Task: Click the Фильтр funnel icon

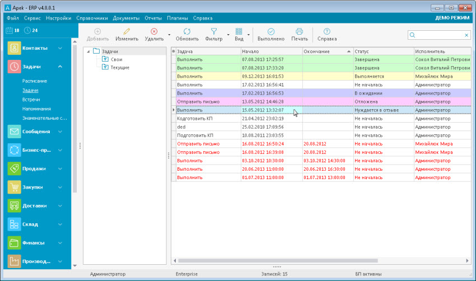Action: pyautogui.click(x=213, y=32)
